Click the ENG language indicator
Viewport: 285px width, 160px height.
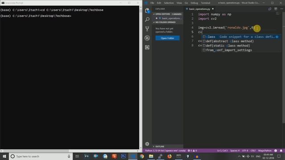pos(258,156)
